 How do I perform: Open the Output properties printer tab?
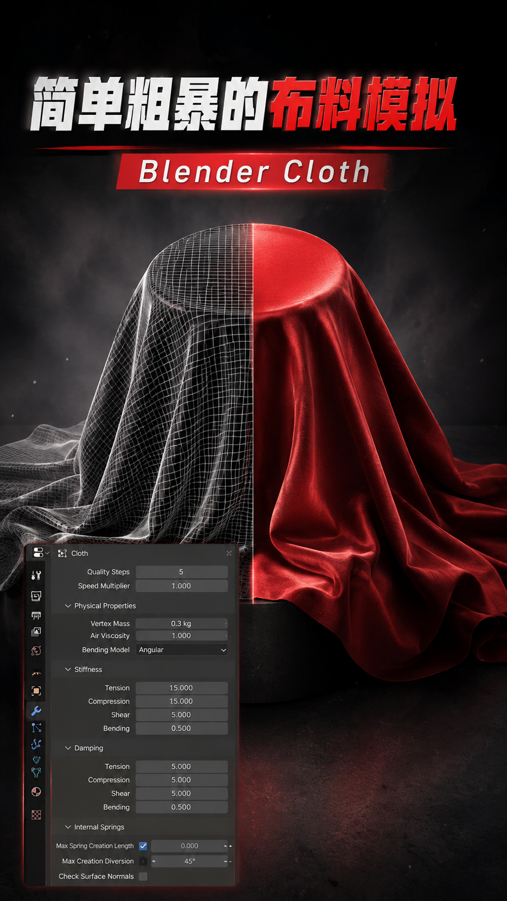(x=36, y=615)
